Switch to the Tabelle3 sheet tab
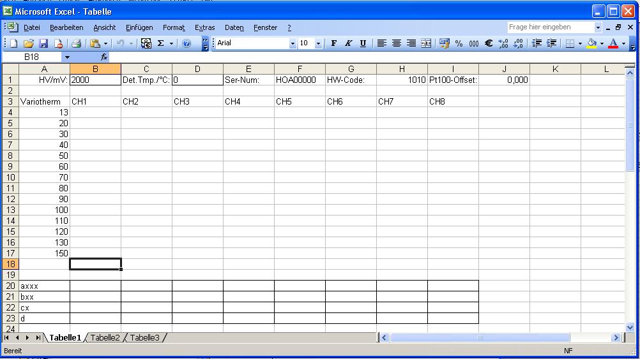Screen dimensions: 640x359 144,337
